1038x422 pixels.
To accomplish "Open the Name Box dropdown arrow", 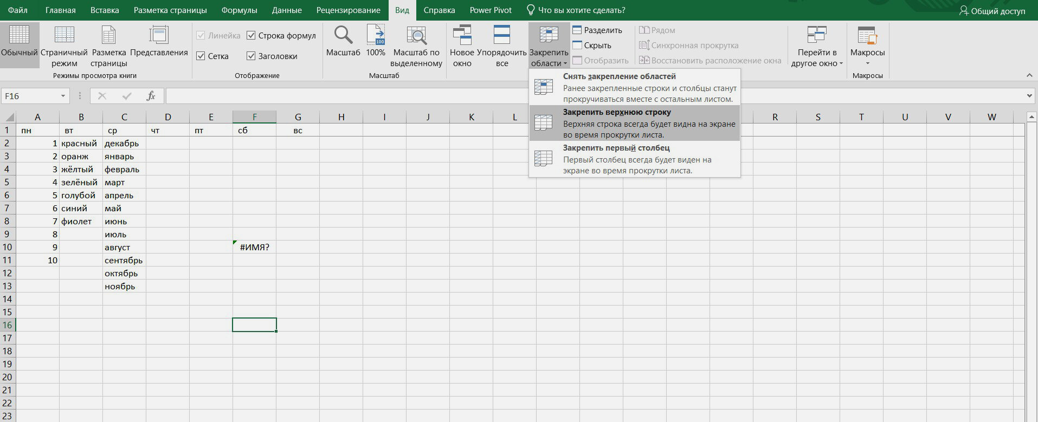I will [x=63, y=96].
